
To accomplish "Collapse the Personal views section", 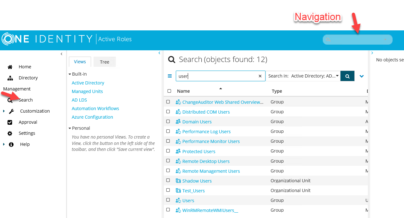I will 70,128.
